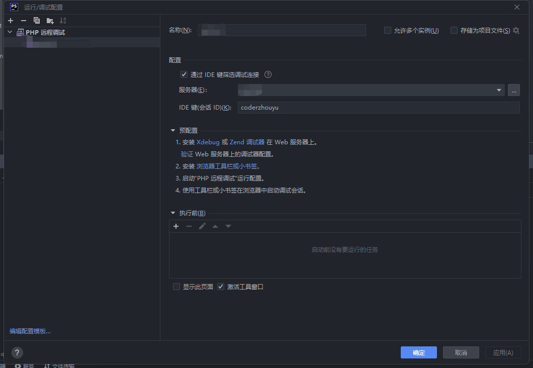The height and width of the screenshot is (368, 533).
Task: Add a new run configuration
Action: pos(11,21)
